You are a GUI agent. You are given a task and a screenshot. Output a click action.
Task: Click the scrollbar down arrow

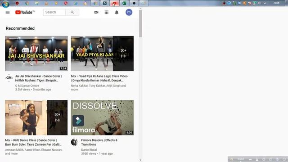tap(140, 160)
